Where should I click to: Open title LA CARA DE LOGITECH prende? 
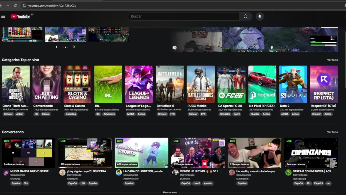click(144, 171)
